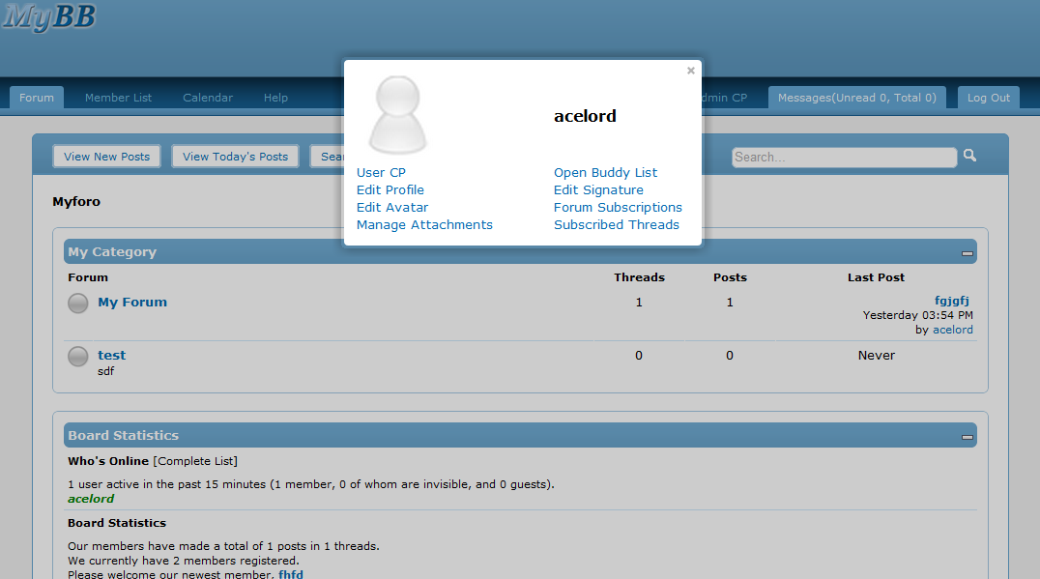
Task: Open the Edit Profile link
Action: 390,190
